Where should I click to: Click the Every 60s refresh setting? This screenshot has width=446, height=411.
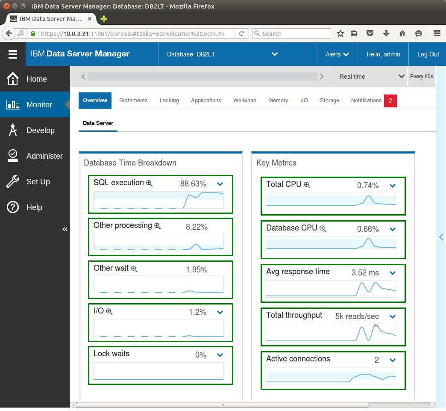tap(421, 76)
